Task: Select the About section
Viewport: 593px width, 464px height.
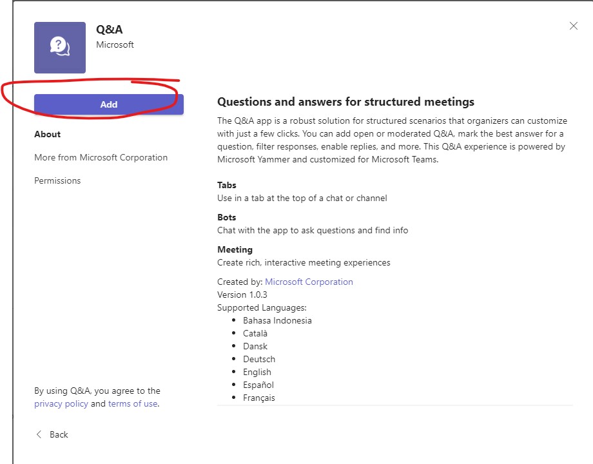Action: click(47, 134)
